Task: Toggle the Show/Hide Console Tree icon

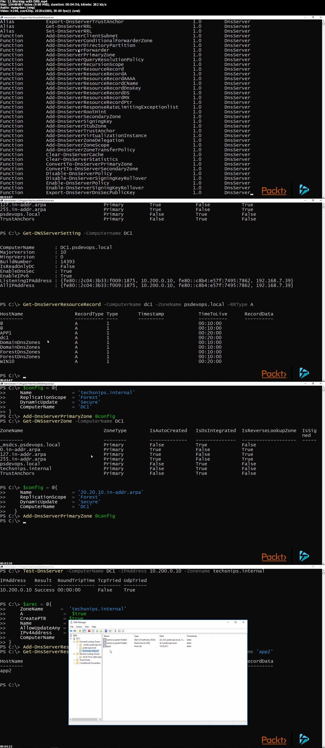Action: click(84, 631)
